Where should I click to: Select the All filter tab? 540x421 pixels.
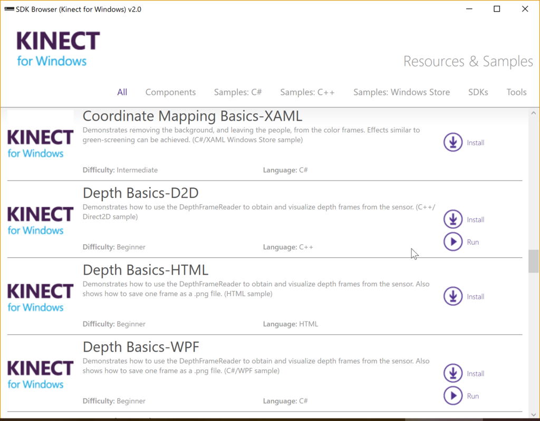pyautogui.click(x=122, y=92)
